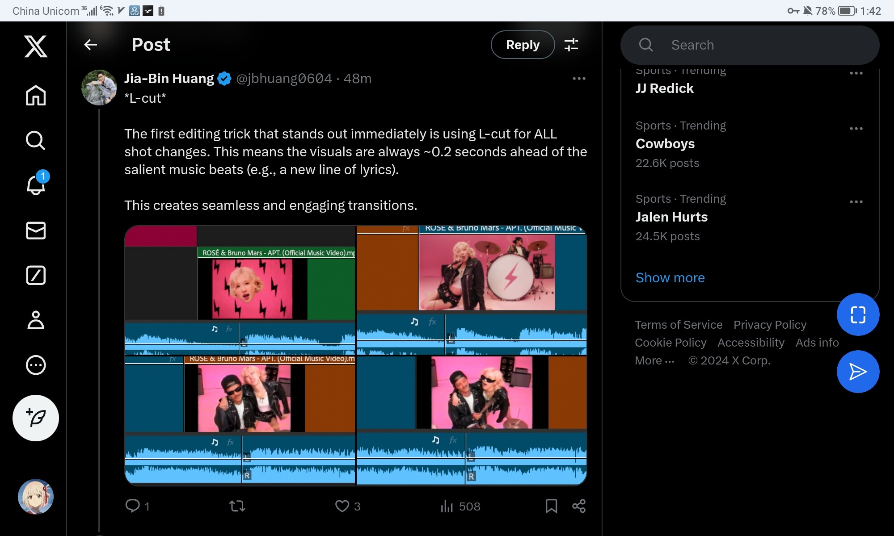This screenshot has height=536, width=894.
Task: Click the X logo
Action: [x=36, y=46]
